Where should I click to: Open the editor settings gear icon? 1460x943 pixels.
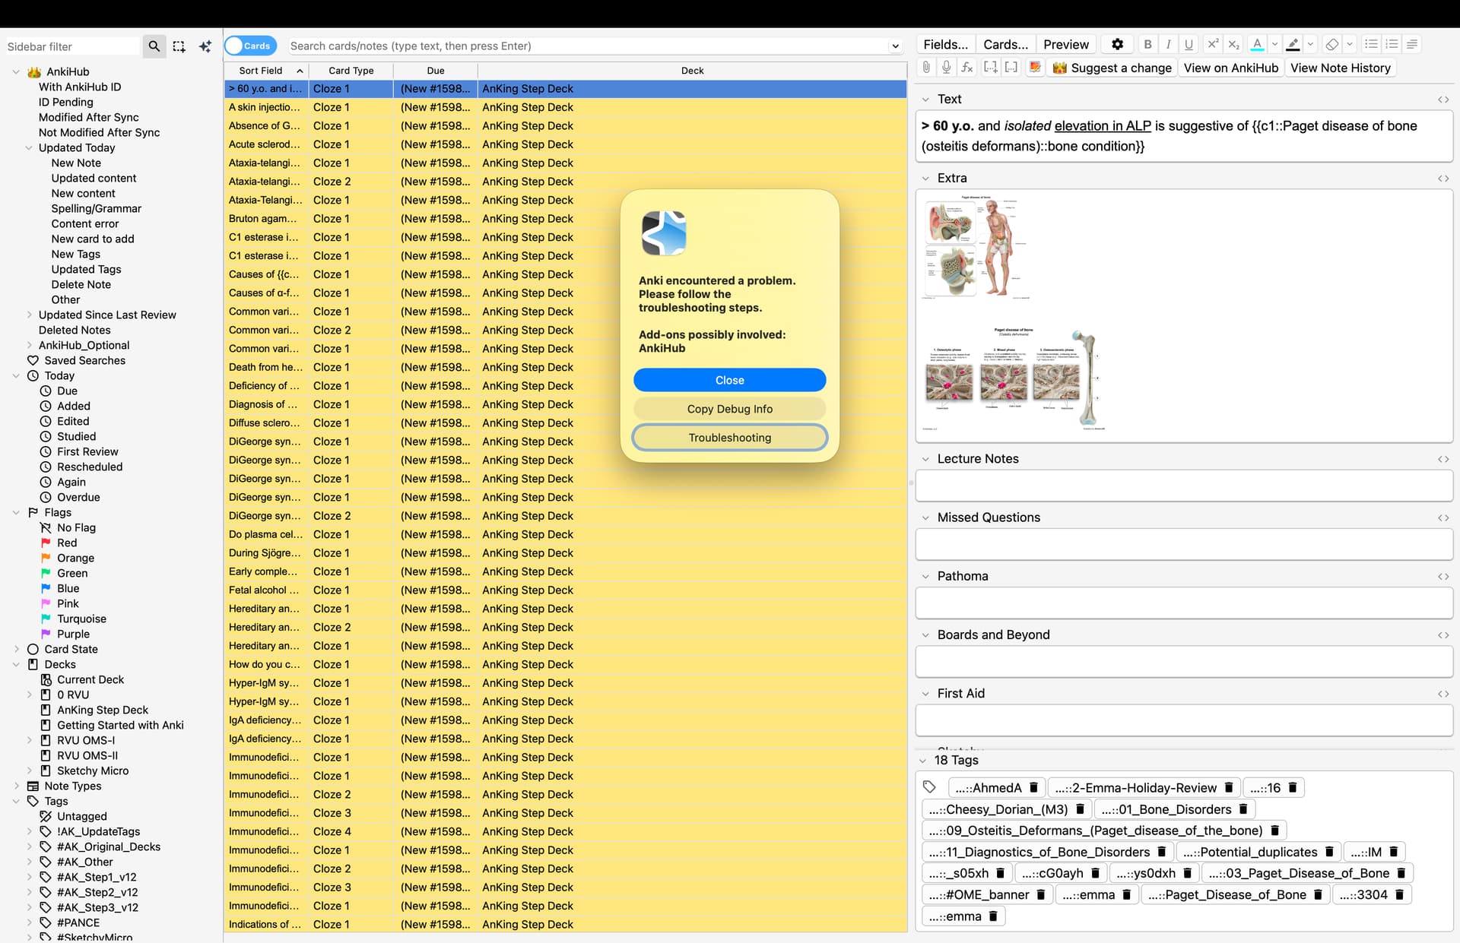1118,45
